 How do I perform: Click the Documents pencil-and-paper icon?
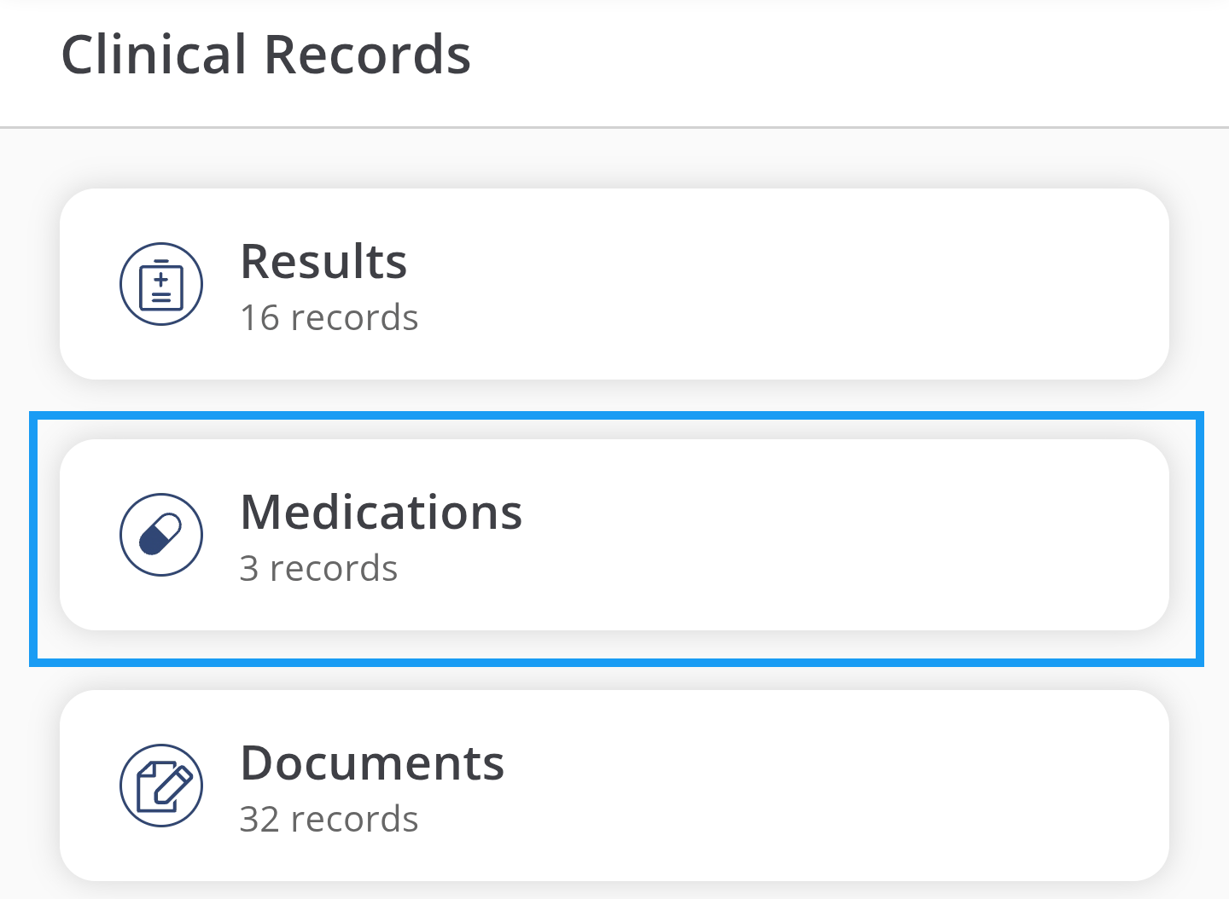point(161,786)
